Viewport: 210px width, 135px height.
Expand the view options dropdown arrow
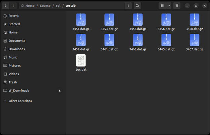point(169,6)
